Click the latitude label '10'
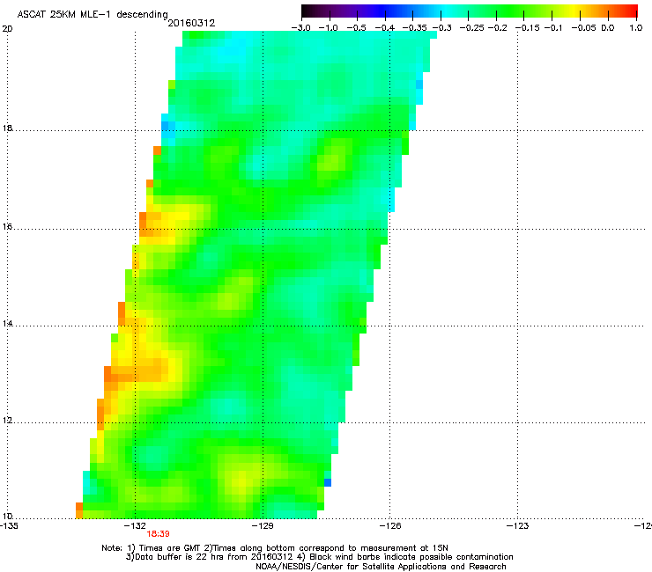The width and height of the screenshot is (652, 572). click(x=7, y=517)
